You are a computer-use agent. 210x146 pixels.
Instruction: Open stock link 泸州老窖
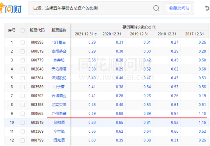59,114
